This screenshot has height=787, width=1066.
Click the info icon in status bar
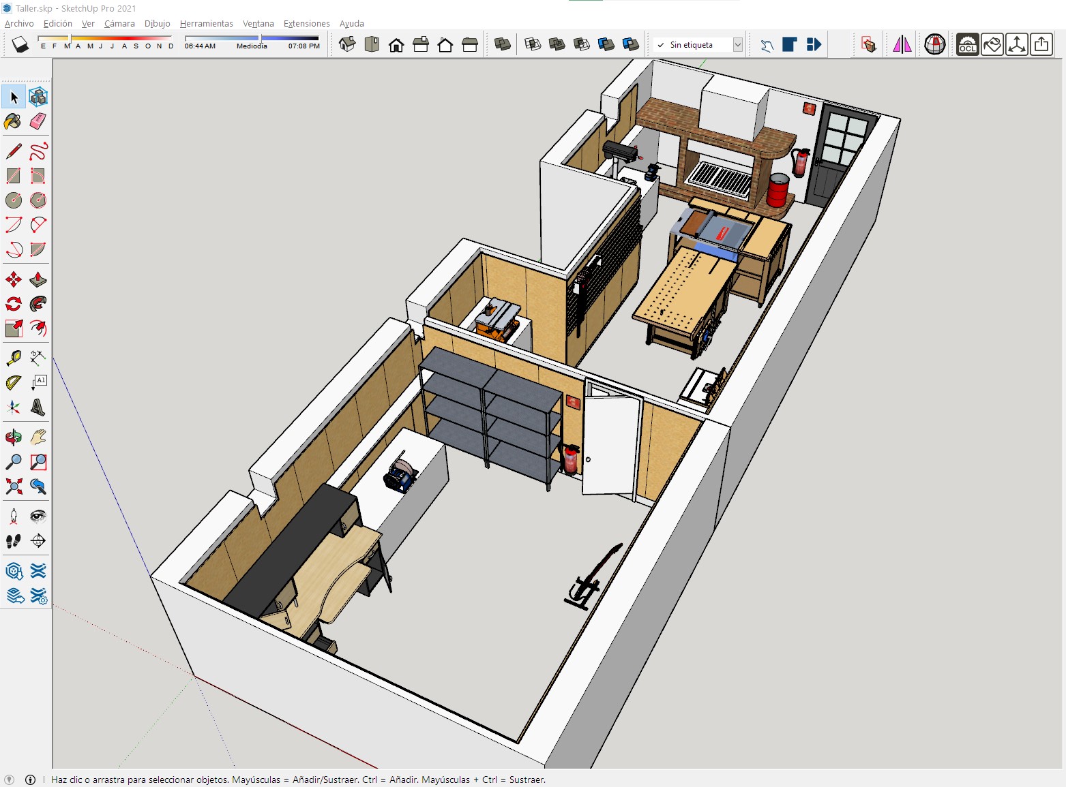[30, 780]
